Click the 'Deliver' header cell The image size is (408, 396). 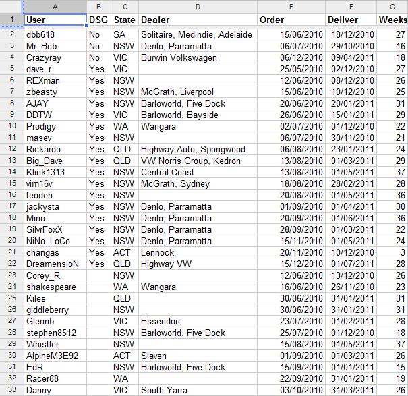351,20
